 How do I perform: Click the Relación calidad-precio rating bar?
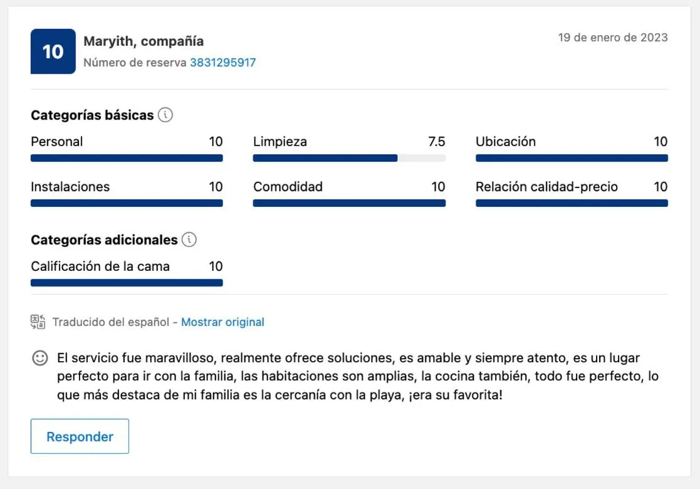pyautogui.click(x=572, y=203)
